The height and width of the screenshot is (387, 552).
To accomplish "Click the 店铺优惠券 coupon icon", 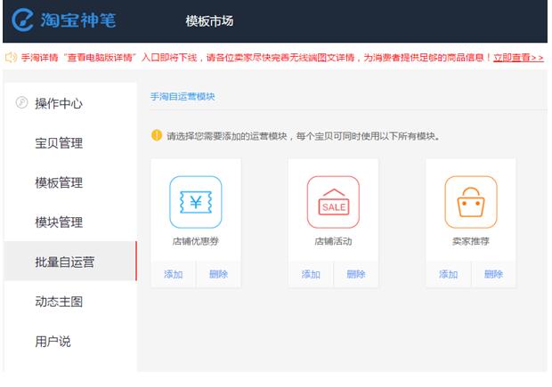I will coord(196,202).
